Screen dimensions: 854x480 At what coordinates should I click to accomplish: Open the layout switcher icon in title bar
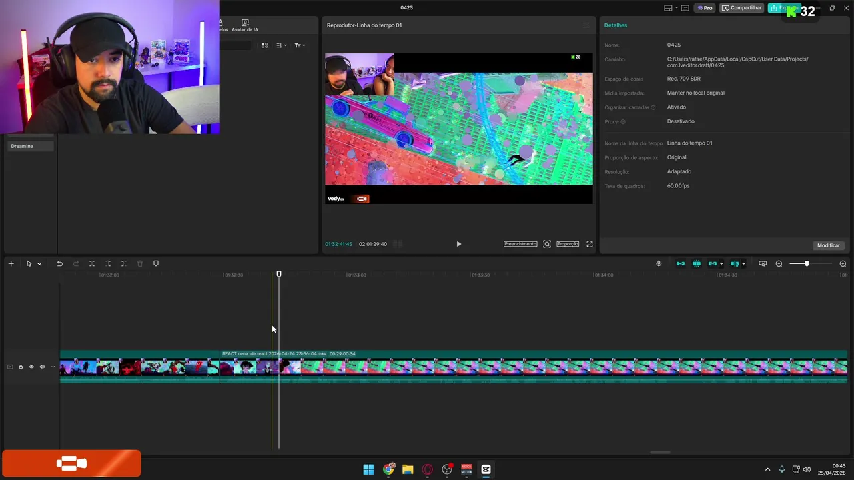coord(668,8)
